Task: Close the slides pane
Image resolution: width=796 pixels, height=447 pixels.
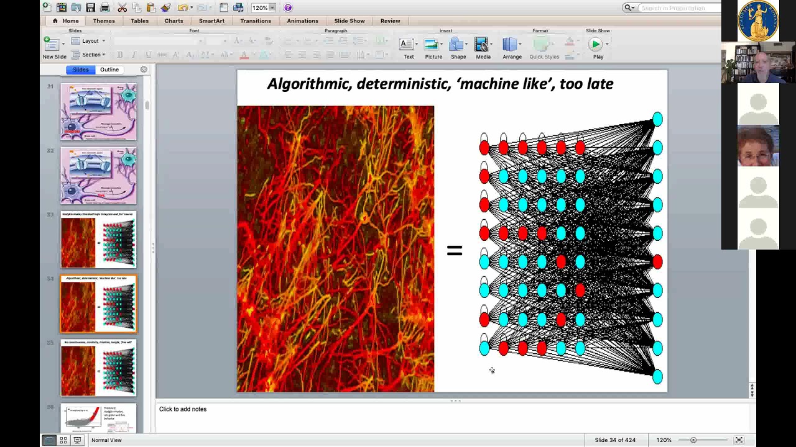Action: click(x=144, y=70)
